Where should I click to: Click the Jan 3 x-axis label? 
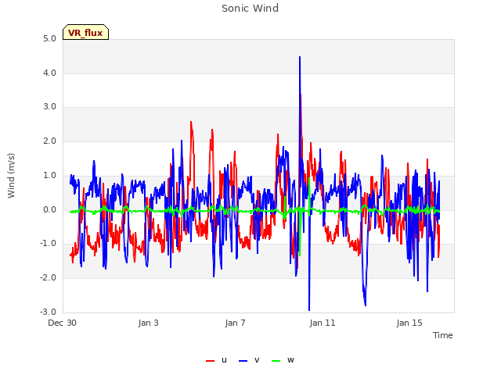[x=148, y=323]
